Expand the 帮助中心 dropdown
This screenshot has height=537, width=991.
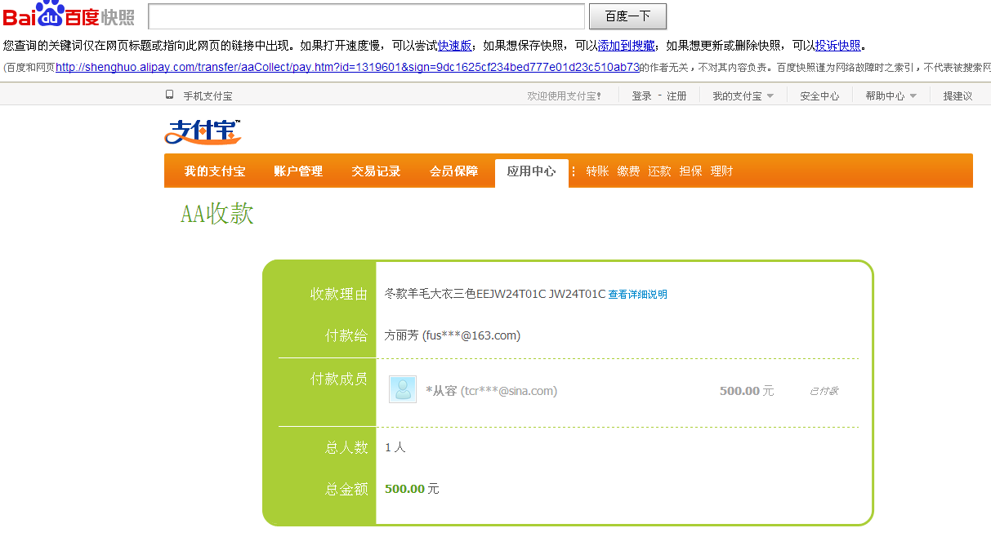click(x=891, y=96)
